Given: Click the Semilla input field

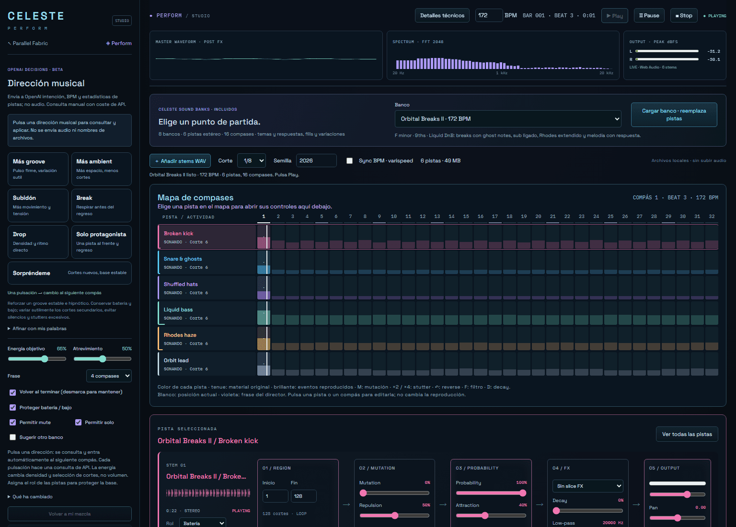Looking at the screenshot, I should 316,161.
